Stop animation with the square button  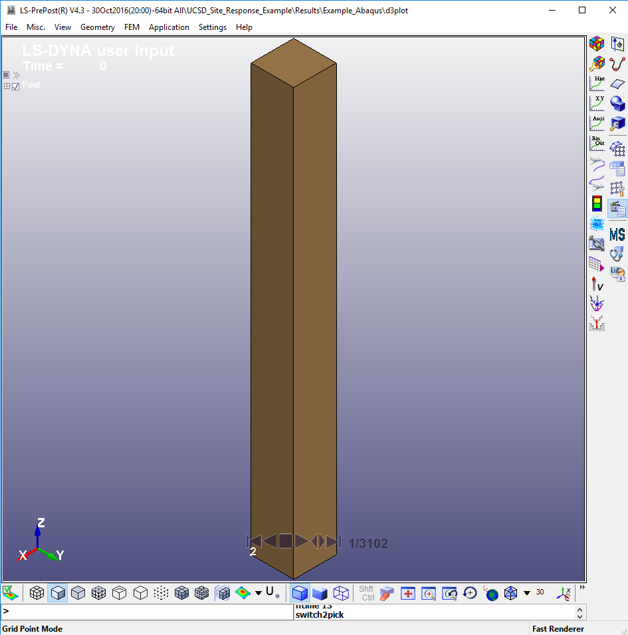pyautogui.click(x=286, y=541)
